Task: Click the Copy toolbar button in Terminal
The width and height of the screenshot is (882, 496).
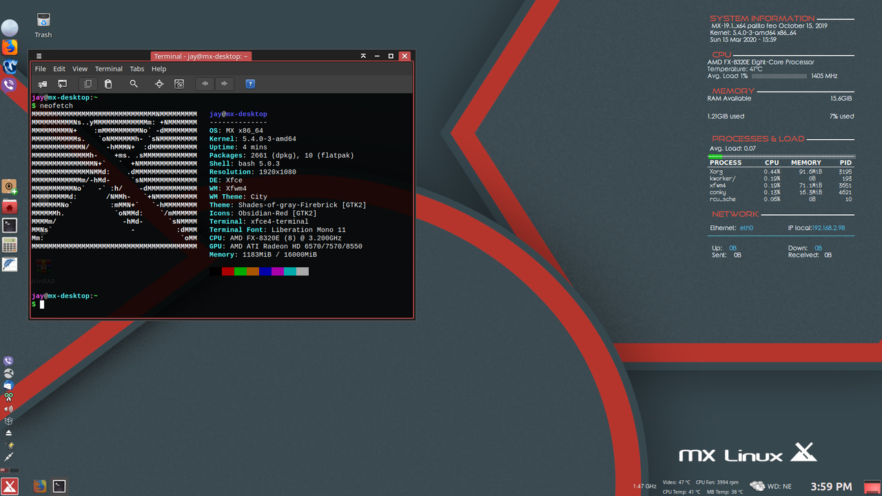Action: [88, 84]
